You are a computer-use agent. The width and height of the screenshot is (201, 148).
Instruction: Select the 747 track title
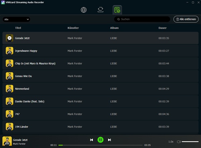[x=17, y=114]
